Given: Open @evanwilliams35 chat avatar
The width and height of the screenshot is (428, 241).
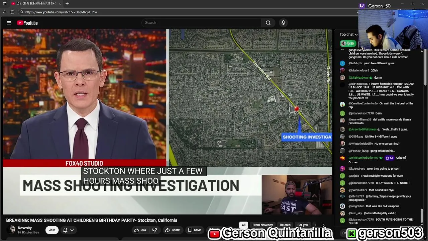Looking at the screenshot, I should [x=342, y=120].
